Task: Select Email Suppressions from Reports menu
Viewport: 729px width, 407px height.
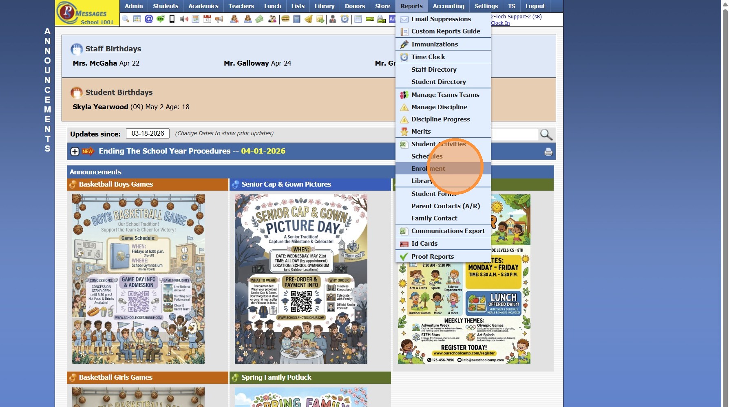Action: pyautogui.click(x=443, y=19)
